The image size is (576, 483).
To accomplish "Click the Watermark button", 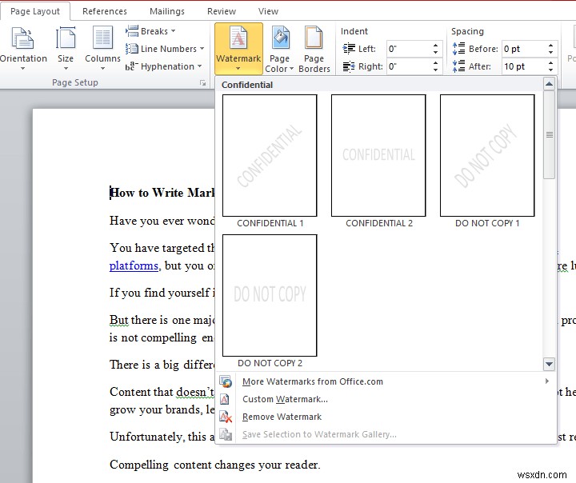I will pos(238,49).
